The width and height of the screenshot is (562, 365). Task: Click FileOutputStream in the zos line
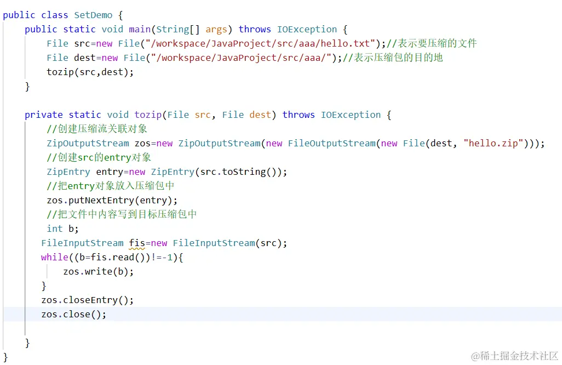(x=332, y=144)
